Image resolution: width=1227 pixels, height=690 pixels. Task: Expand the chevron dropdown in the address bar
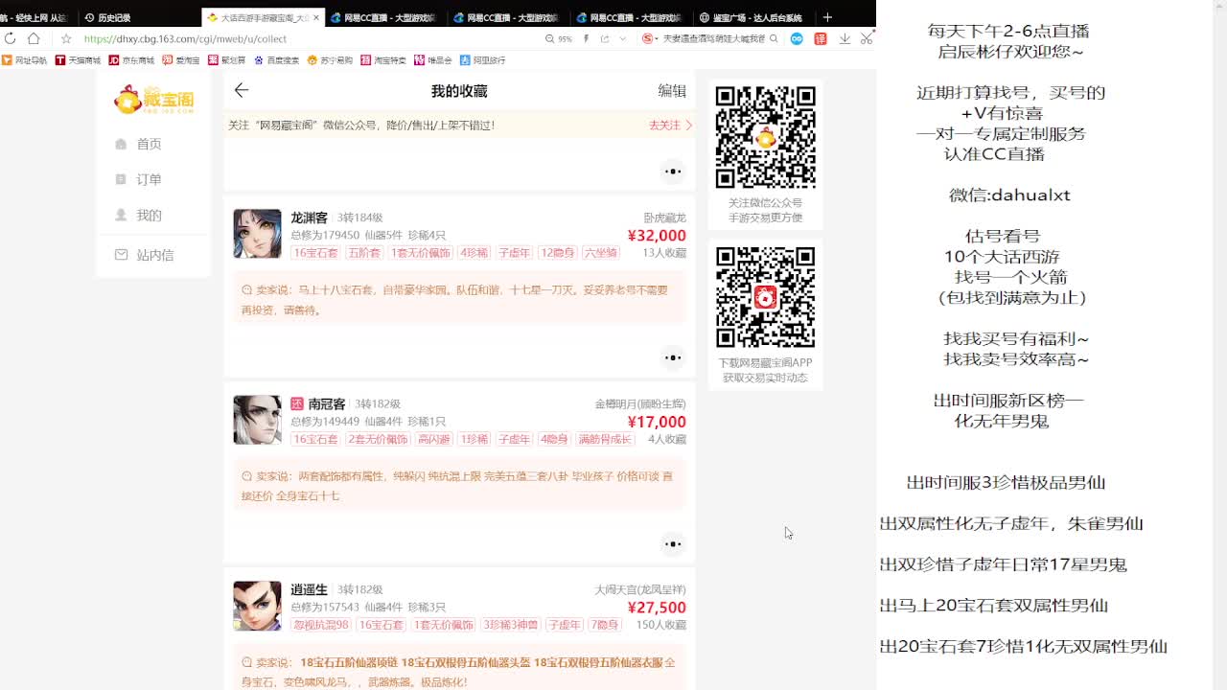[x=623, y=38]
